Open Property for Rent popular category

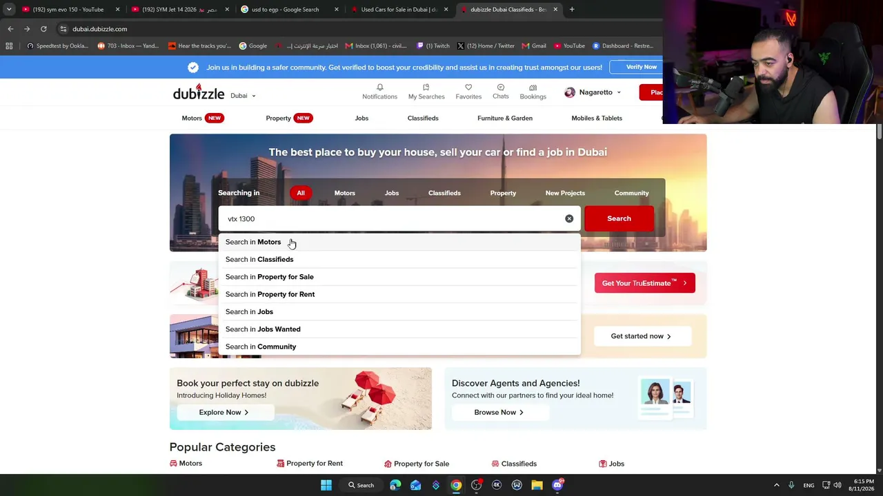tap(310, 464)
